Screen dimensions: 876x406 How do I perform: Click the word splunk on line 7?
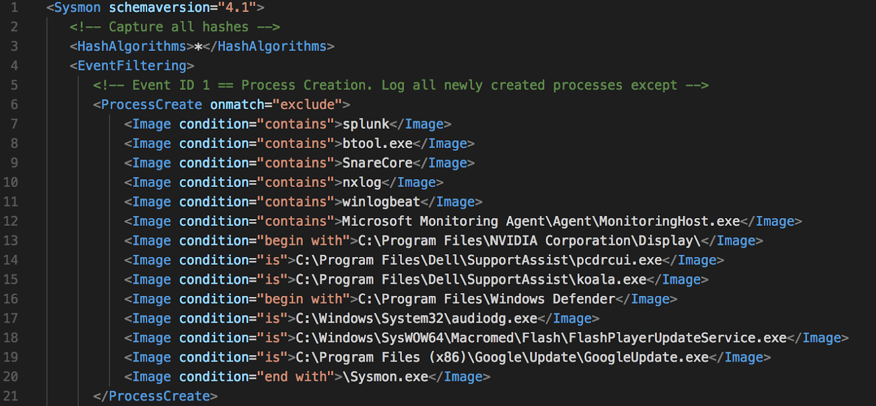[x=366, y=124]
